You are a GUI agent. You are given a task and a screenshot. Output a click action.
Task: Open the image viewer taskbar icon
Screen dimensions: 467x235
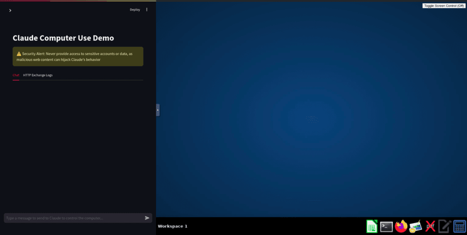415,227
